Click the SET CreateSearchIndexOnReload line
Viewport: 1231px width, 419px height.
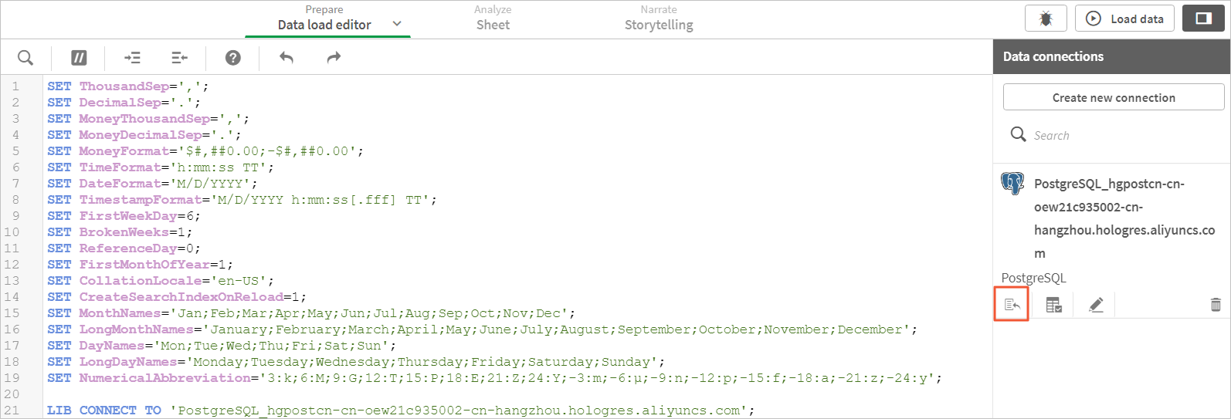coord(177,297)
